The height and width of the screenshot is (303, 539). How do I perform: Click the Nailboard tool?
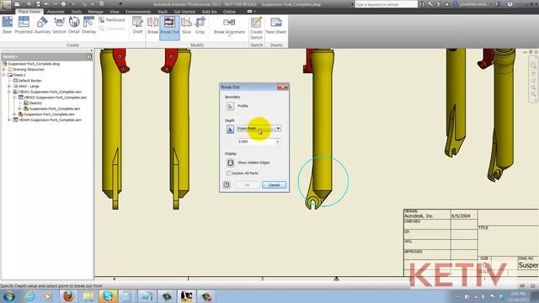tap(112, 20)
